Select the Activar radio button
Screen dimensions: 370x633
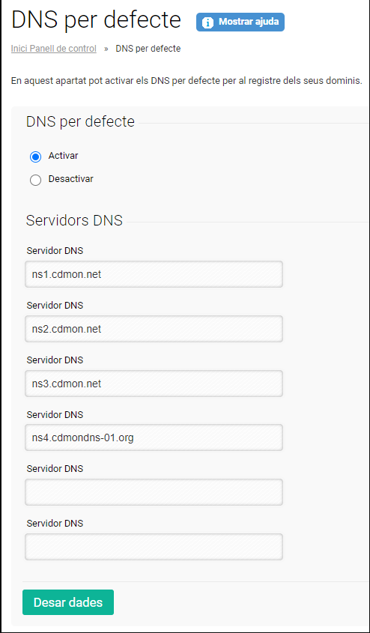(35, 157)
